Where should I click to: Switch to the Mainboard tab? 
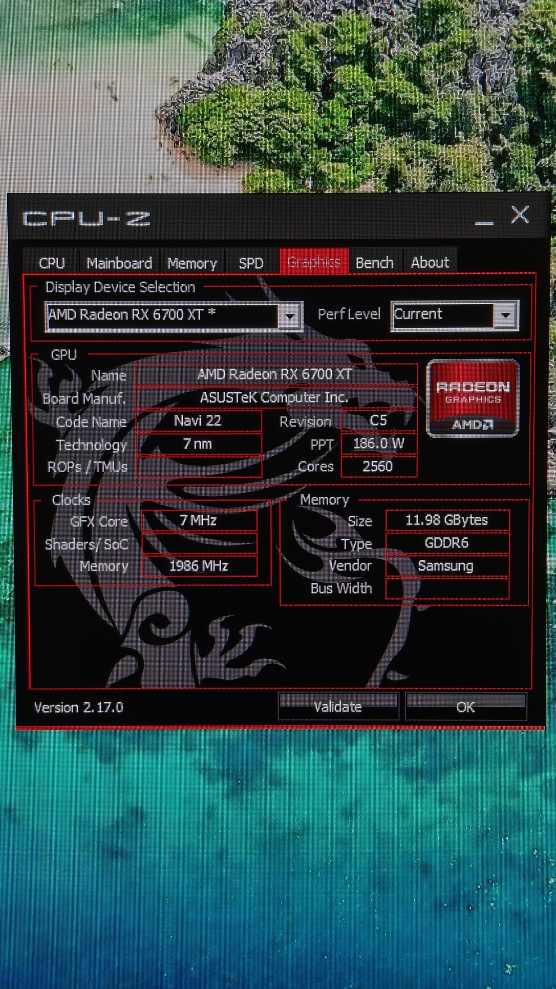[119, 263]
